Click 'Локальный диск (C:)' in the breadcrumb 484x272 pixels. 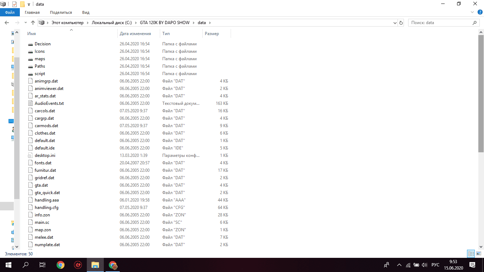[x=112, y=23]
